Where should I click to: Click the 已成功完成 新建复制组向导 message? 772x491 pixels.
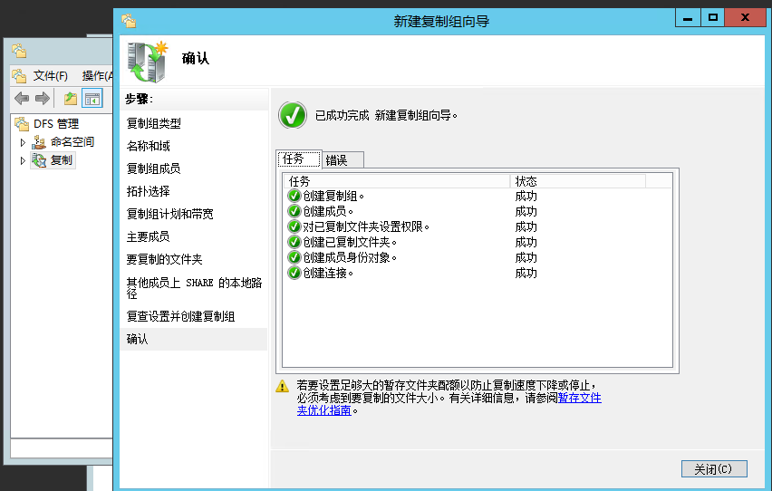click(x=386, y=116)
